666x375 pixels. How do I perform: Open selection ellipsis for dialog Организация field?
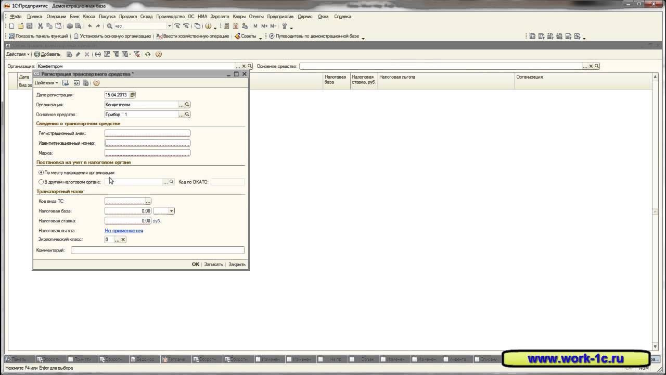tap(181, 105)
